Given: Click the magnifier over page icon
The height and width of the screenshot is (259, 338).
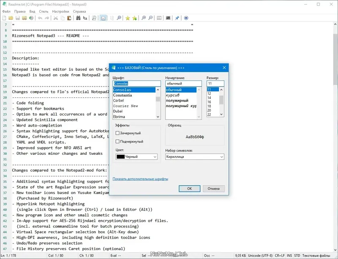Looking at the screenshot, I should [x=94, y=18].
